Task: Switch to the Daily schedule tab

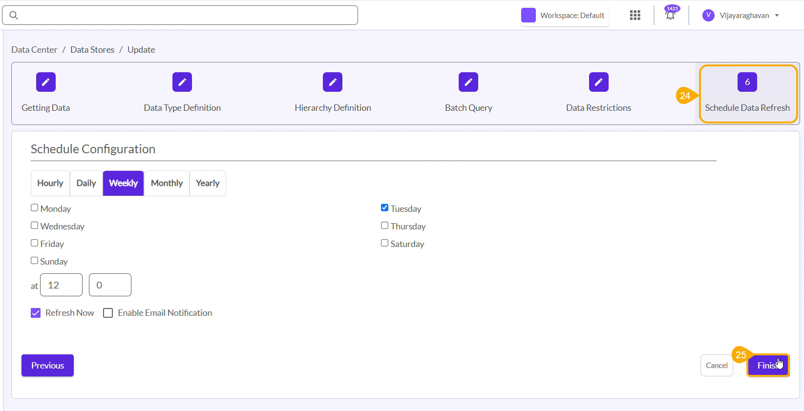Action: click(86, 183)
